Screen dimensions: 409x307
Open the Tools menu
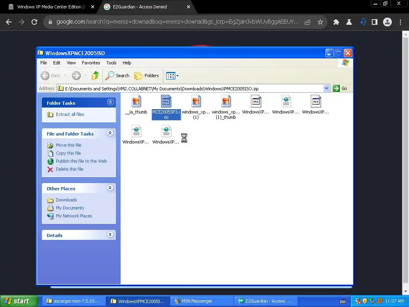coord(111,63)
